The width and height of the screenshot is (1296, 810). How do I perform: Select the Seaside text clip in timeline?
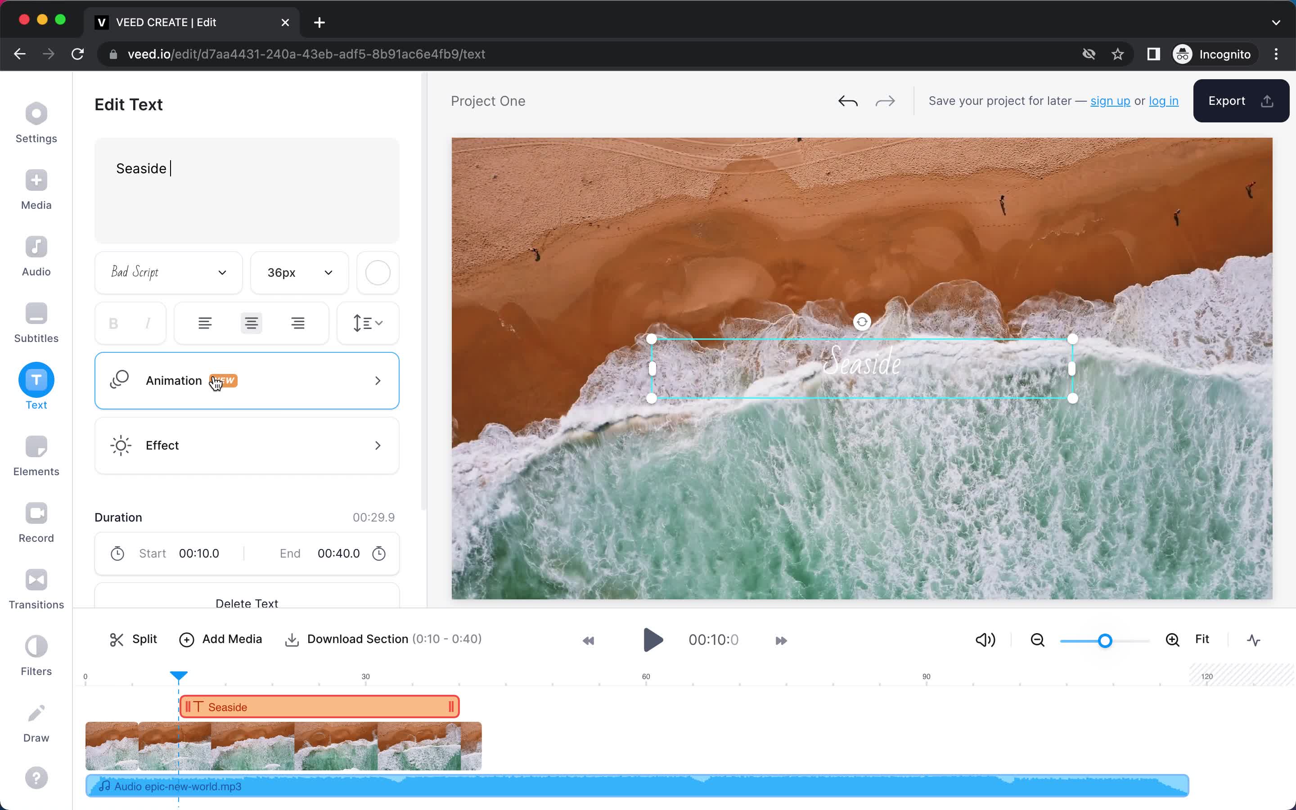319,706
